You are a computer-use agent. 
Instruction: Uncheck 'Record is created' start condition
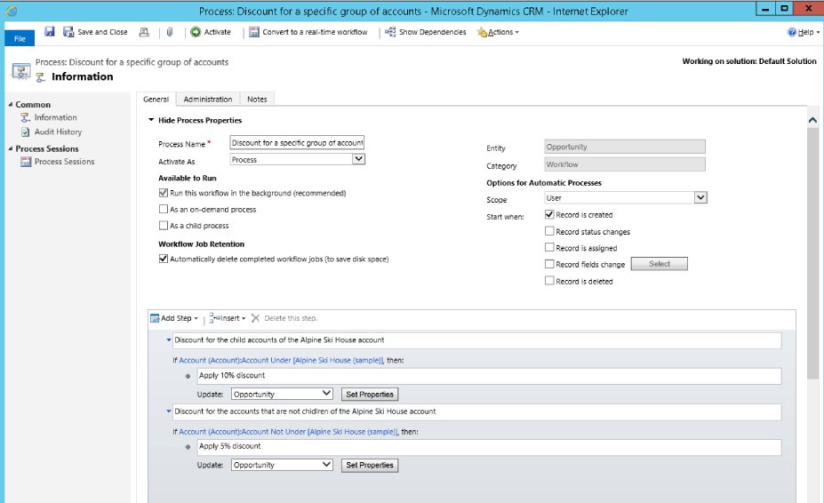pyautogui.click(x=549, y=215)
